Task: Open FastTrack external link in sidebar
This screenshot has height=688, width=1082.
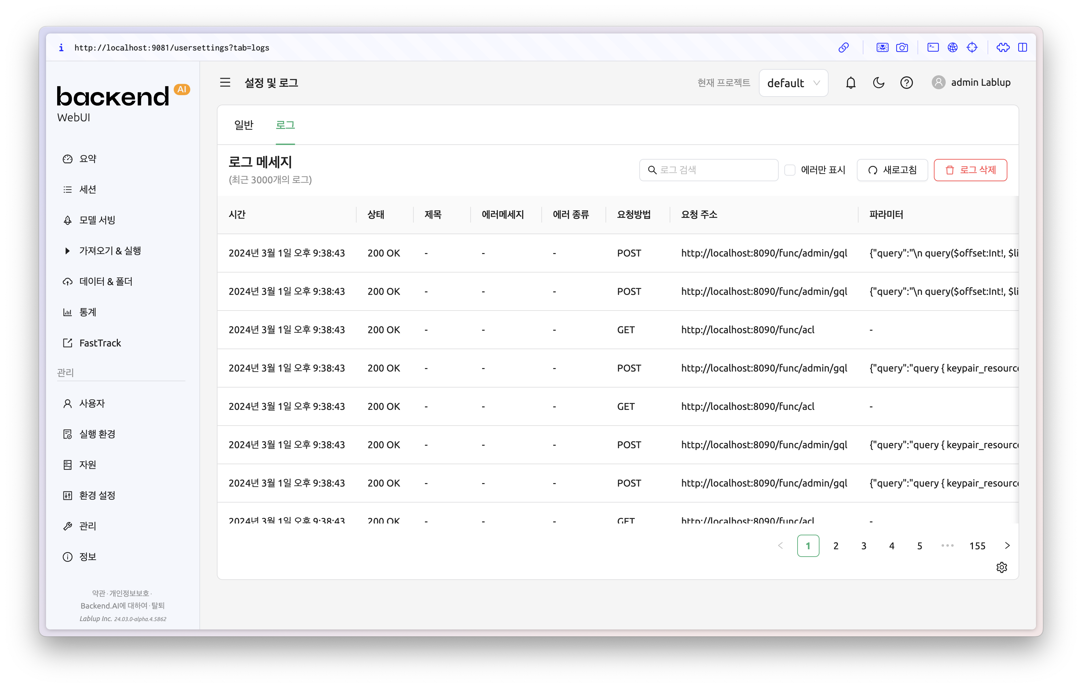Action: click(100, 343)
